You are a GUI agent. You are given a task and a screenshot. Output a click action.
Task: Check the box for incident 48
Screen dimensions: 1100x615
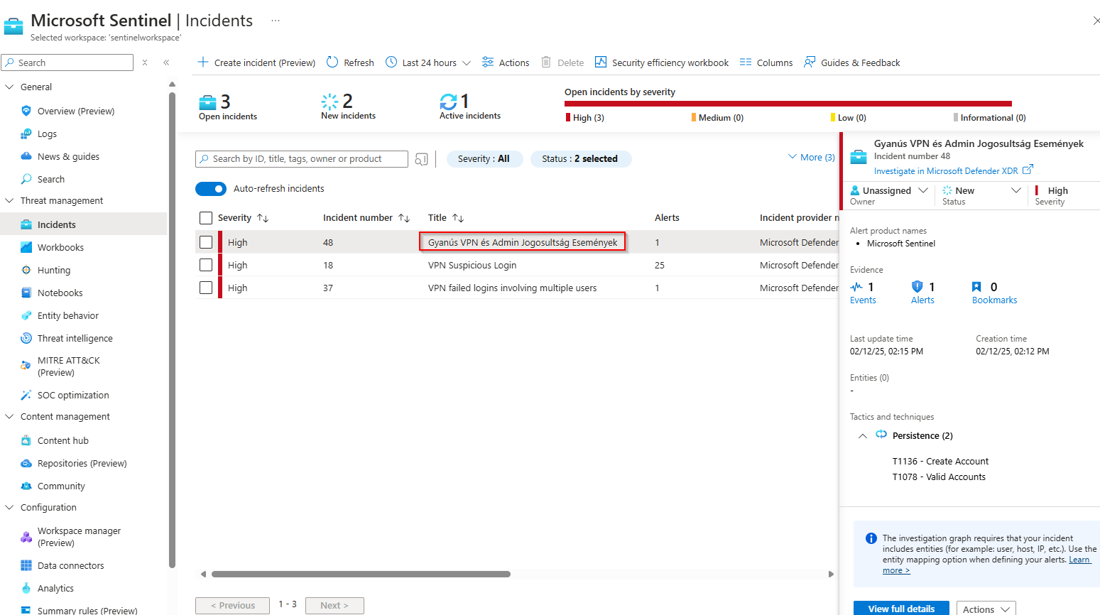pyautogui.click(x=206, y=243)
